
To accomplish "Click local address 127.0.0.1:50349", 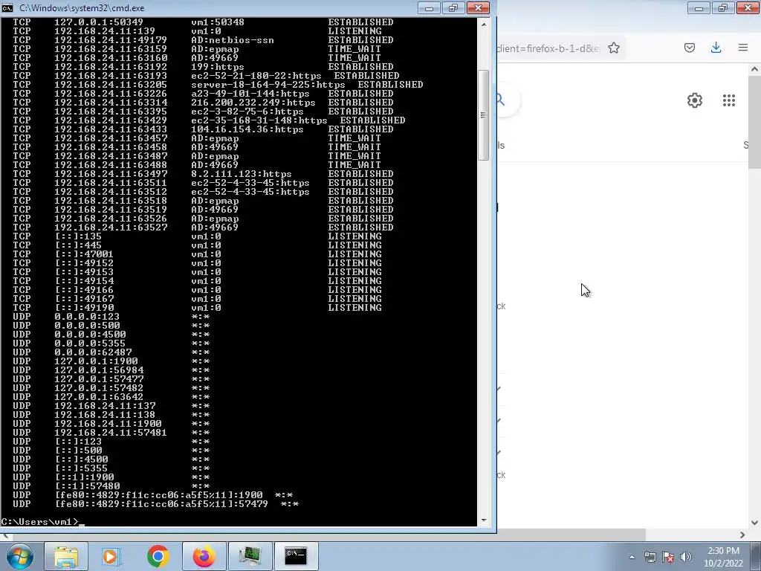I will [x=99, y=22].
